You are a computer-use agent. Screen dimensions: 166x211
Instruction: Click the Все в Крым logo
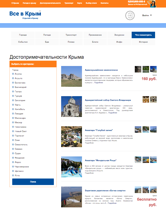25,15
